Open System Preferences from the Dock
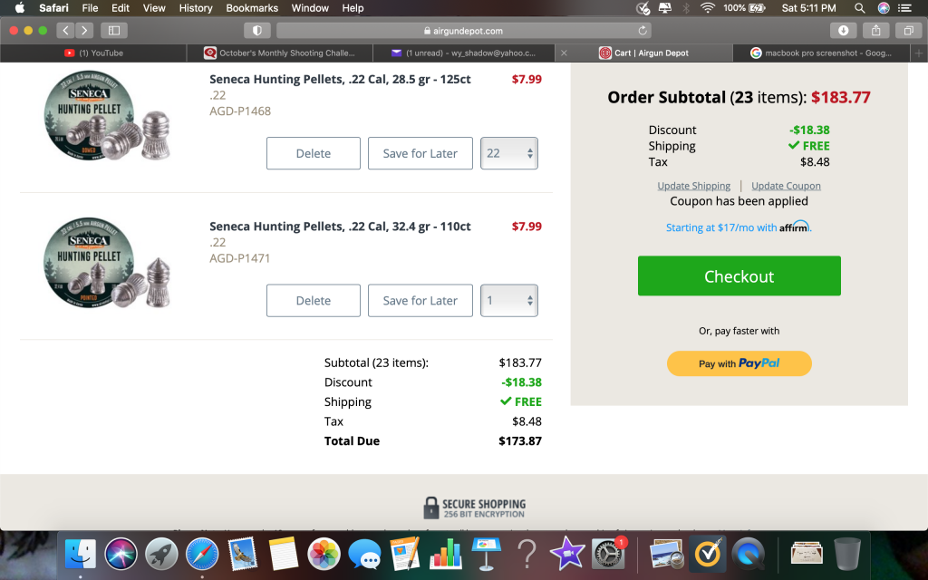This screenshot has width=928, height=580. pyautogui.click(x=608, y=554)
